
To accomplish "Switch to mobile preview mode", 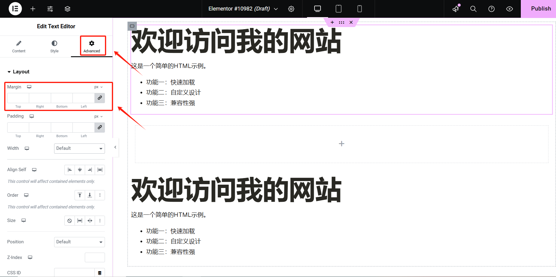I will 359,9.
